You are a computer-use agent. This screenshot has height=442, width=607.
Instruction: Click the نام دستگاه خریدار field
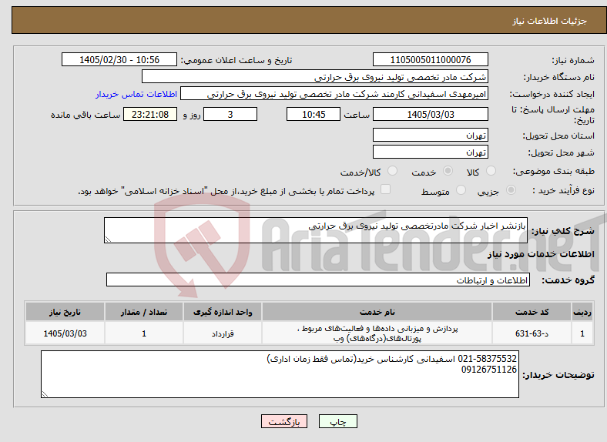point(315,77)
